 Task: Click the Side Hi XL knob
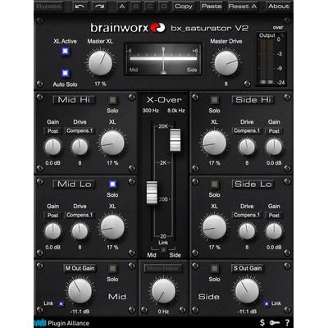click(214, 143)
